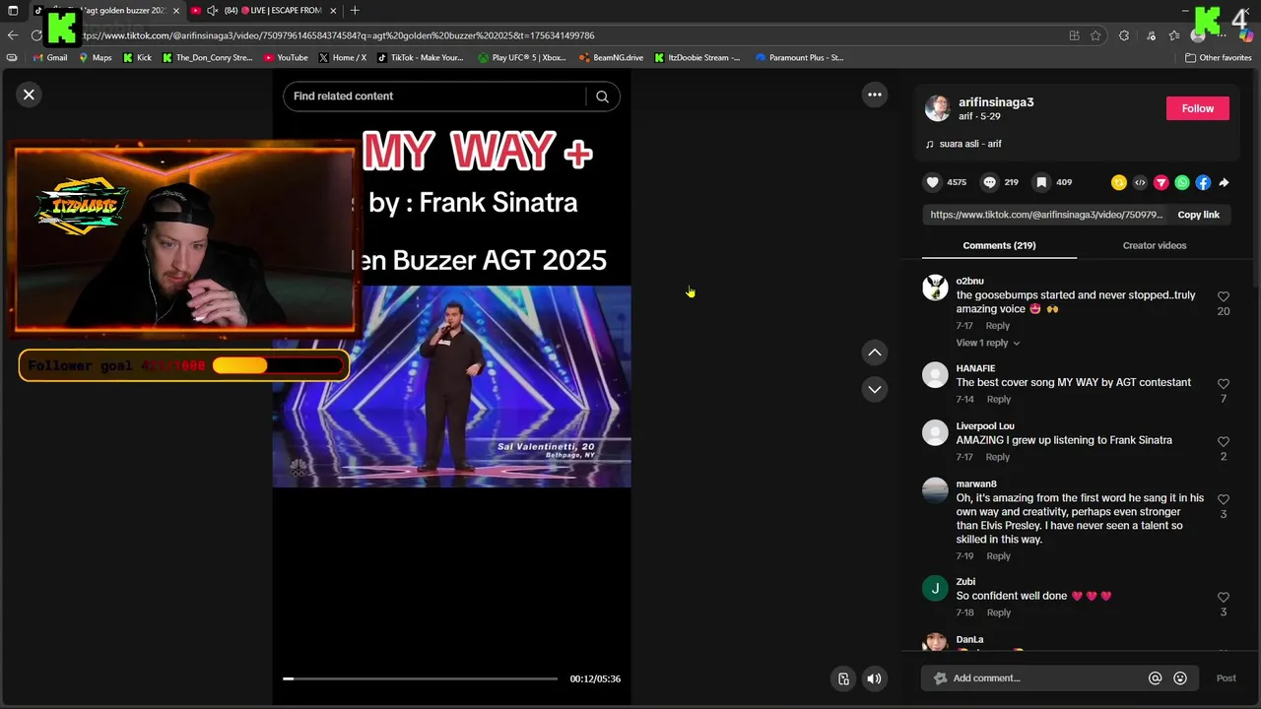Image resolution: width=1261 pixels, height=709 pixels.
Task: Like o2bnu's comment with its heart
Action: click(x=1223, y=296)
